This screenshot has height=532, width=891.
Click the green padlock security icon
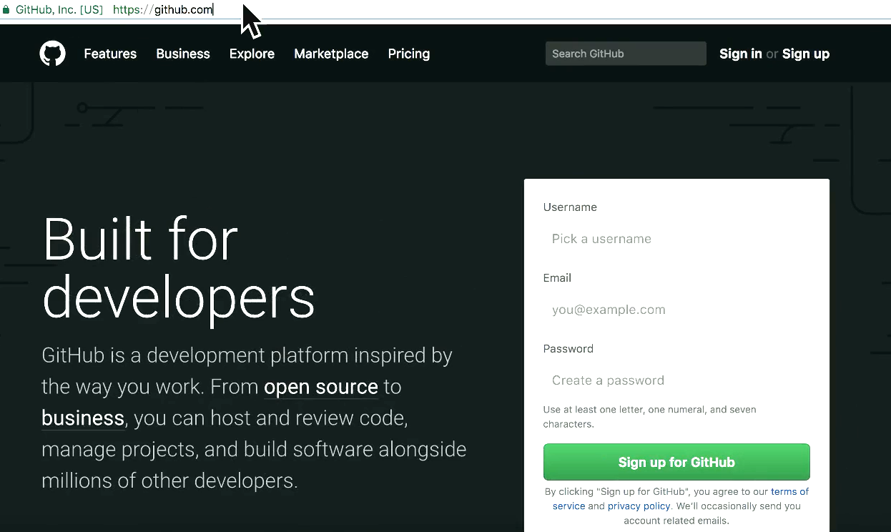[6, 10]
